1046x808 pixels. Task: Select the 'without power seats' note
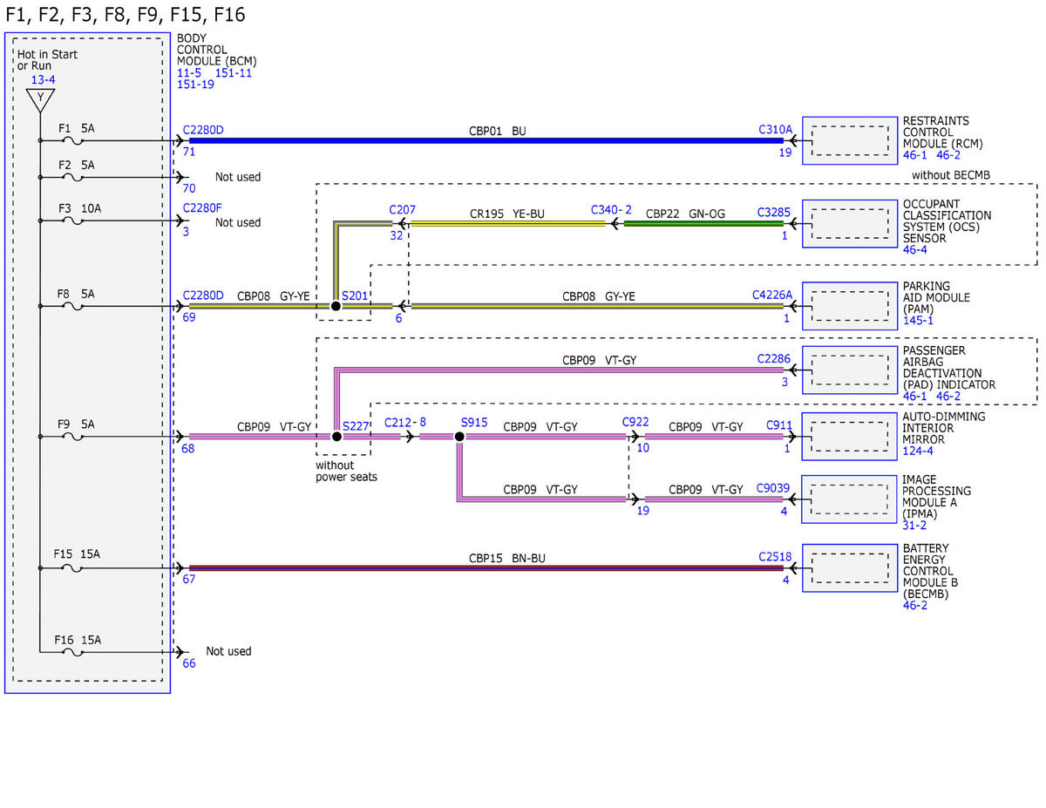(347, 471)
